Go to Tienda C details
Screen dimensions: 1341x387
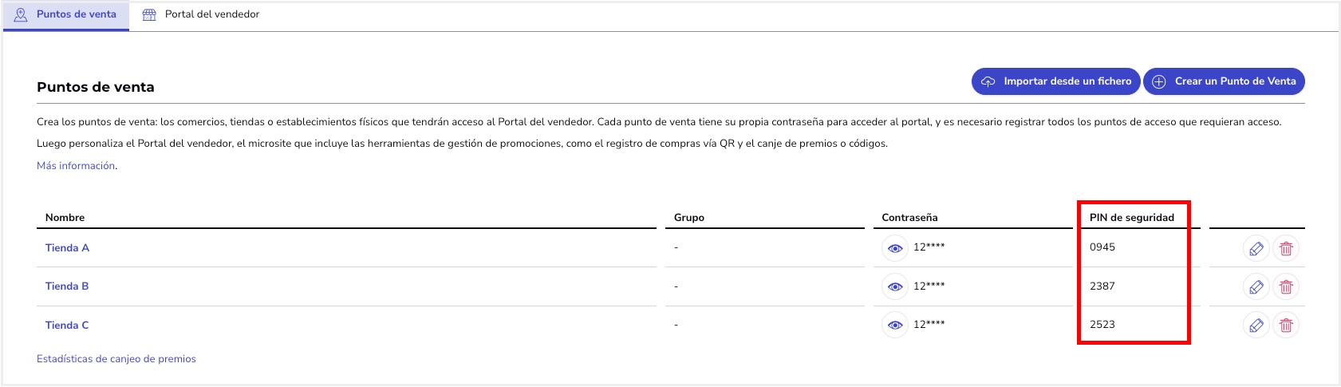coord(67,326)
